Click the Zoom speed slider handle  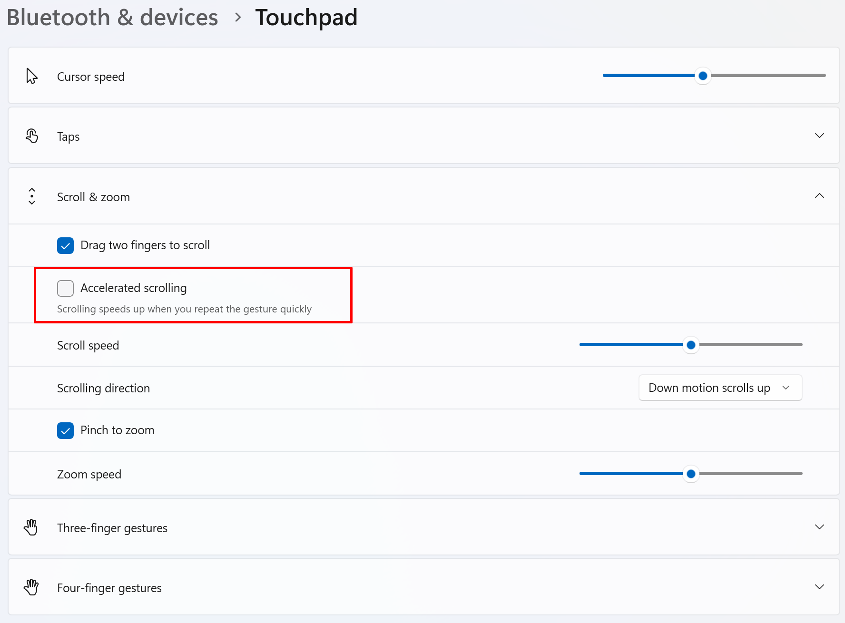coord(691,474)
